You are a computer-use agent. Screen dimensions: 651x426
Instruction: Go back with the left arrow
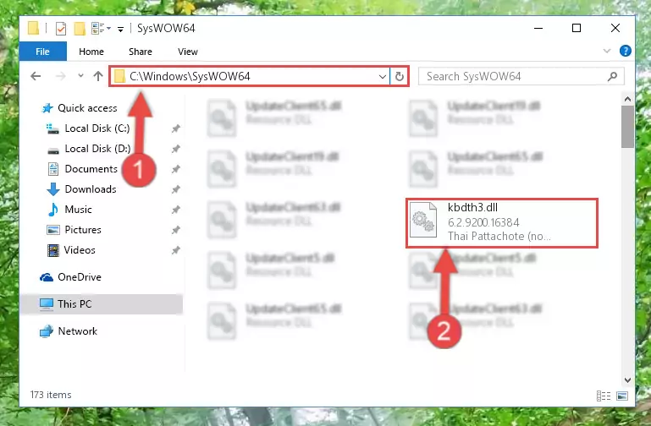[x=36, y=76]
